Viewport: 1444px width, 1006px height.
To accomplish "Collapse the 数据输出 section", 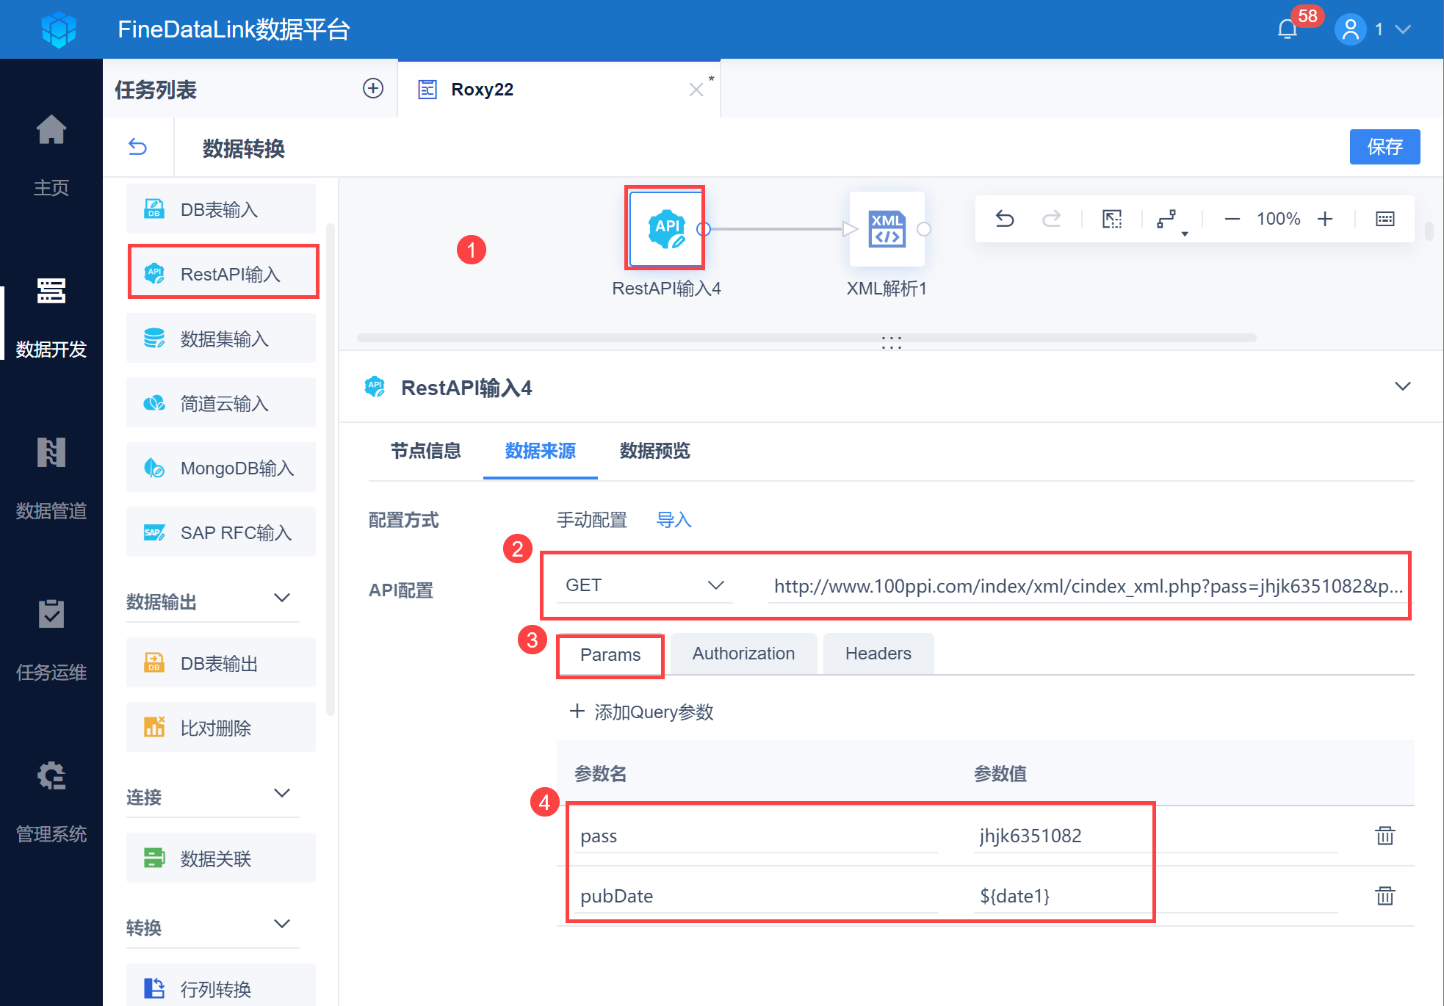I will (282, 598).
